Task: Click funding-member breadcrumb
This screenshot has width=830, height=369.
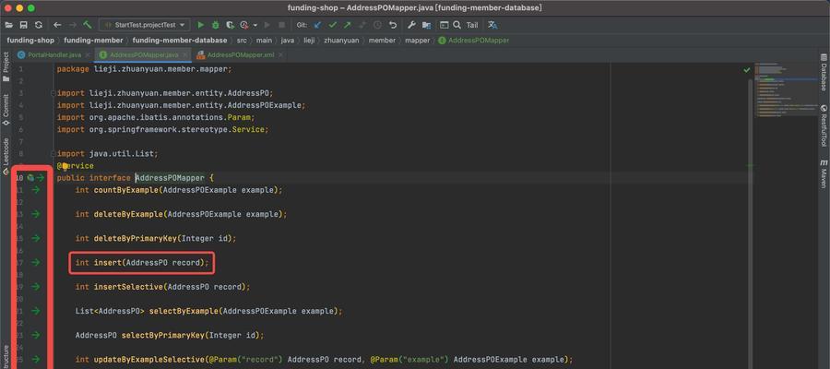Action: pyautogui.click(x=94, y=41)
